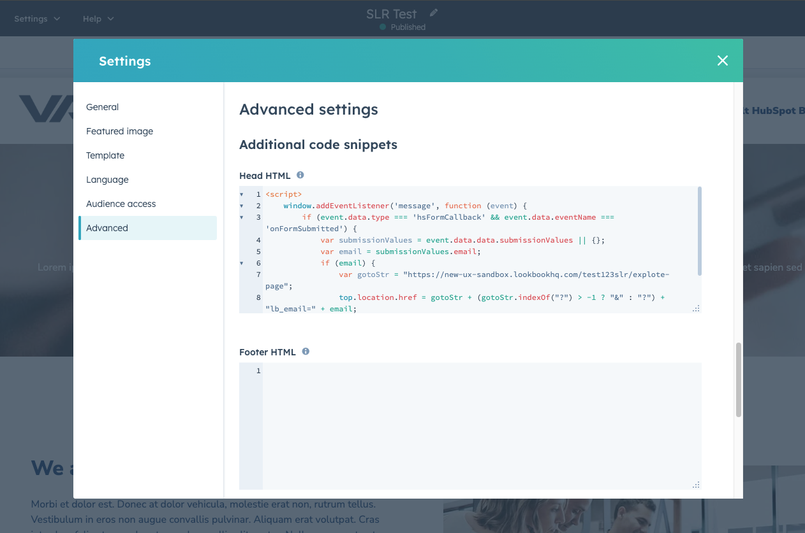Click the <script> tag on line 1
The width and height of the screenshot is (805, 533).
click(x=284, y=194)
